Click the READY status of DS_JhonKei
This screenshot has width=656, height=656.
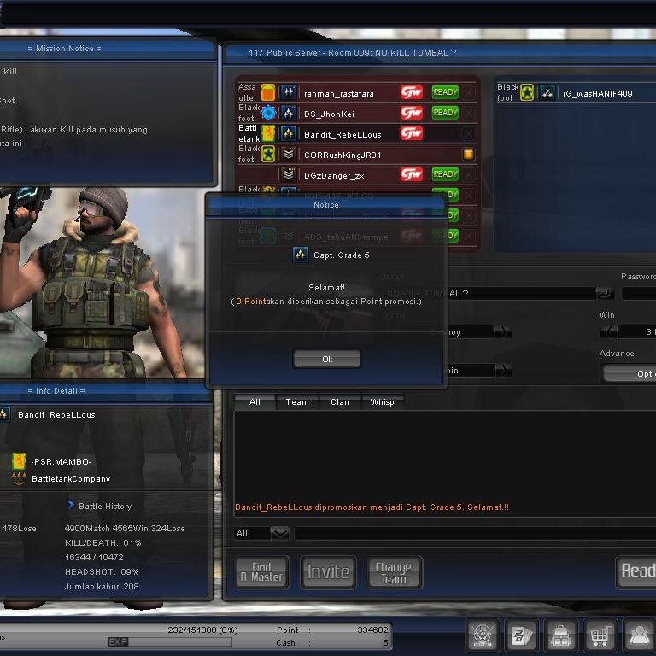(445, 113)
